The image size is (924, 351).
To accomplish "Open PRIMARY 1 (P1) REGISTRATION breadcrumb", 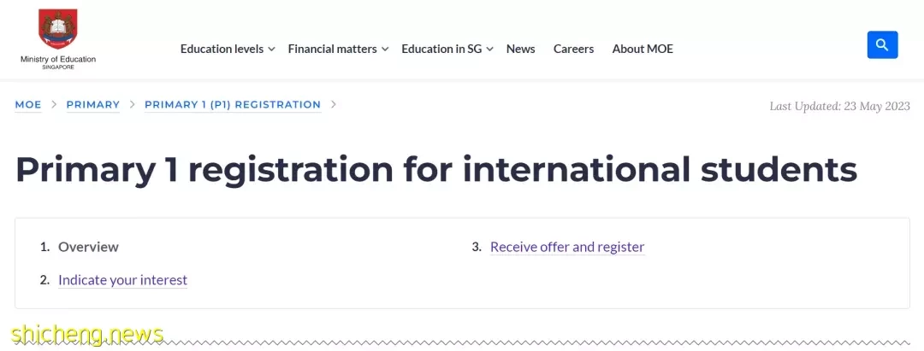I will point(233,105).
